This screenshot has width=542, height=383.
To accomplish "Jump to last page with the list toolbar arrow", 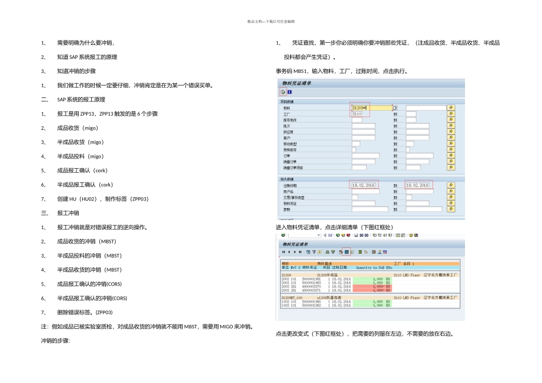I will tap(300, 252).
